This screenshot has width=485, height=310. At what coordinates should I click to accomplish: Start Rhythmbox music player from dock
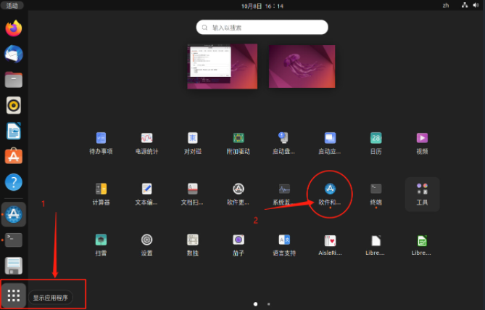[x=14, y=105]
